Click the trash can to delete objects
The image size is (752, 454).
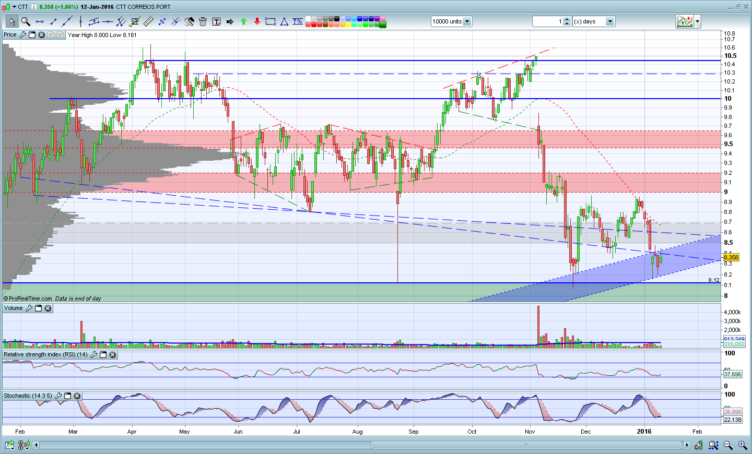click(x=203, y=21)
